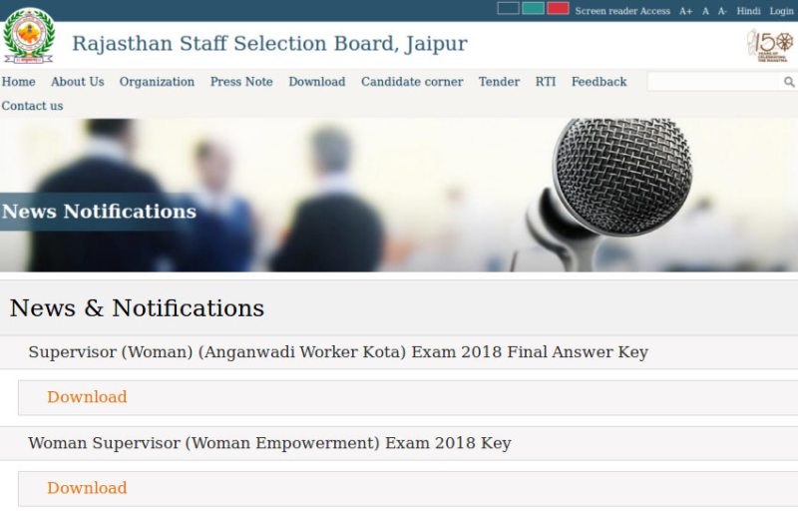Go to the Home menu item
The width and height of the screenshot is (798, 516).
[x=18, y=82]
